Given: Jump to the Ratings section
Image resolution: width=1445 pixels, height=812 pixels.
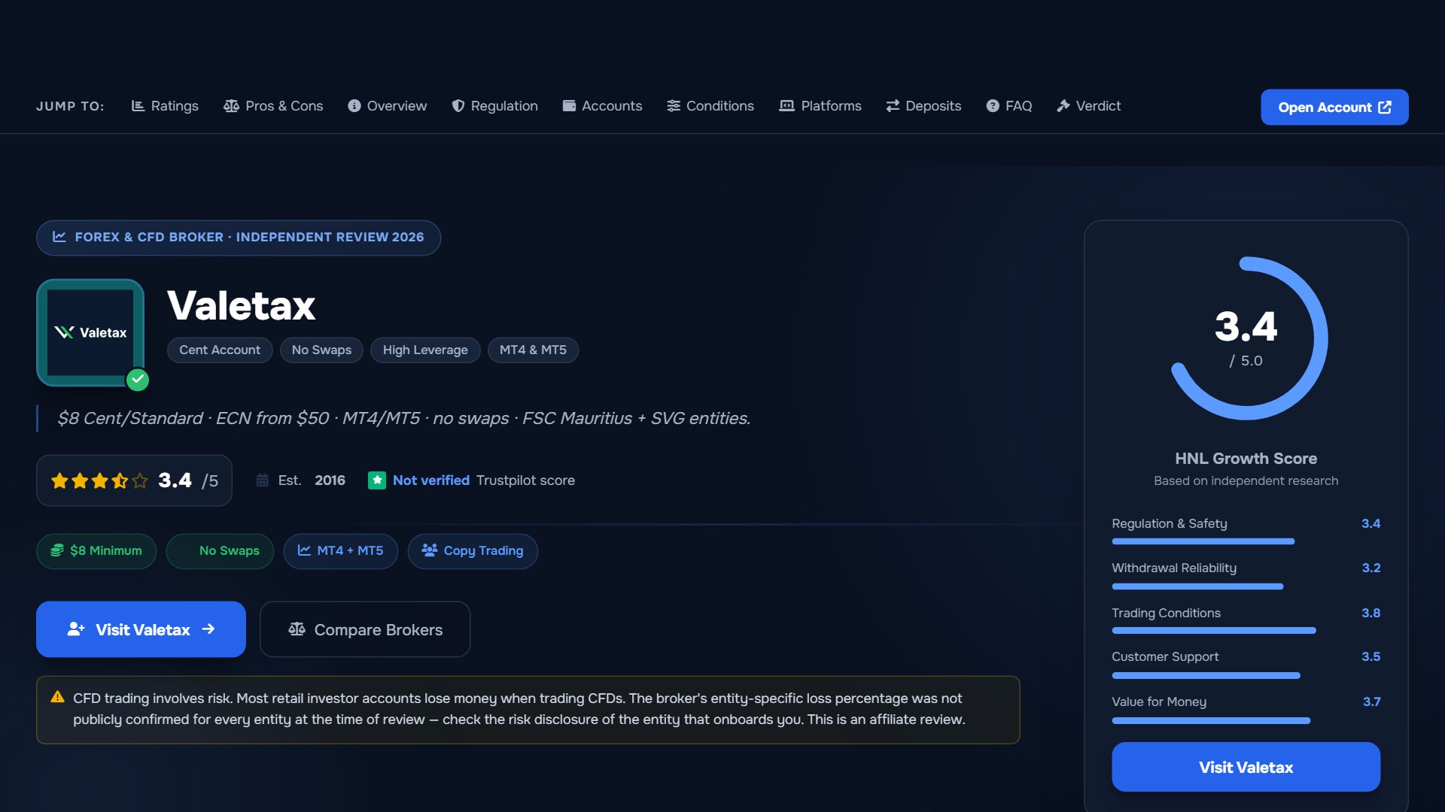Looking at the screenshot, I should click(x=165, y=106).
